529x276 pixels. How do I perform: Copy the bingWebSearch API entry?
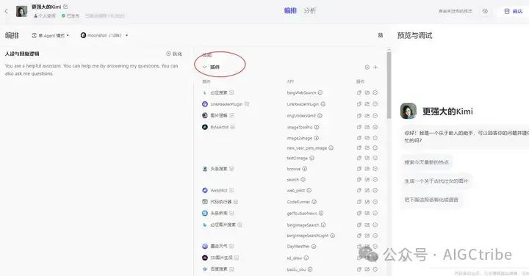coord(359,92)
